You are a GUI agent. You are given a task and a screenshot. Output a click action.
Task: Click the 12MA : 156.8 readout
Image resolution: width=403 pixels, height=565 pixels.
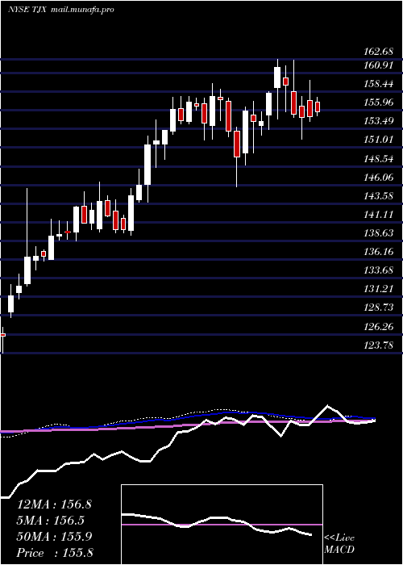tap(55, 504)
